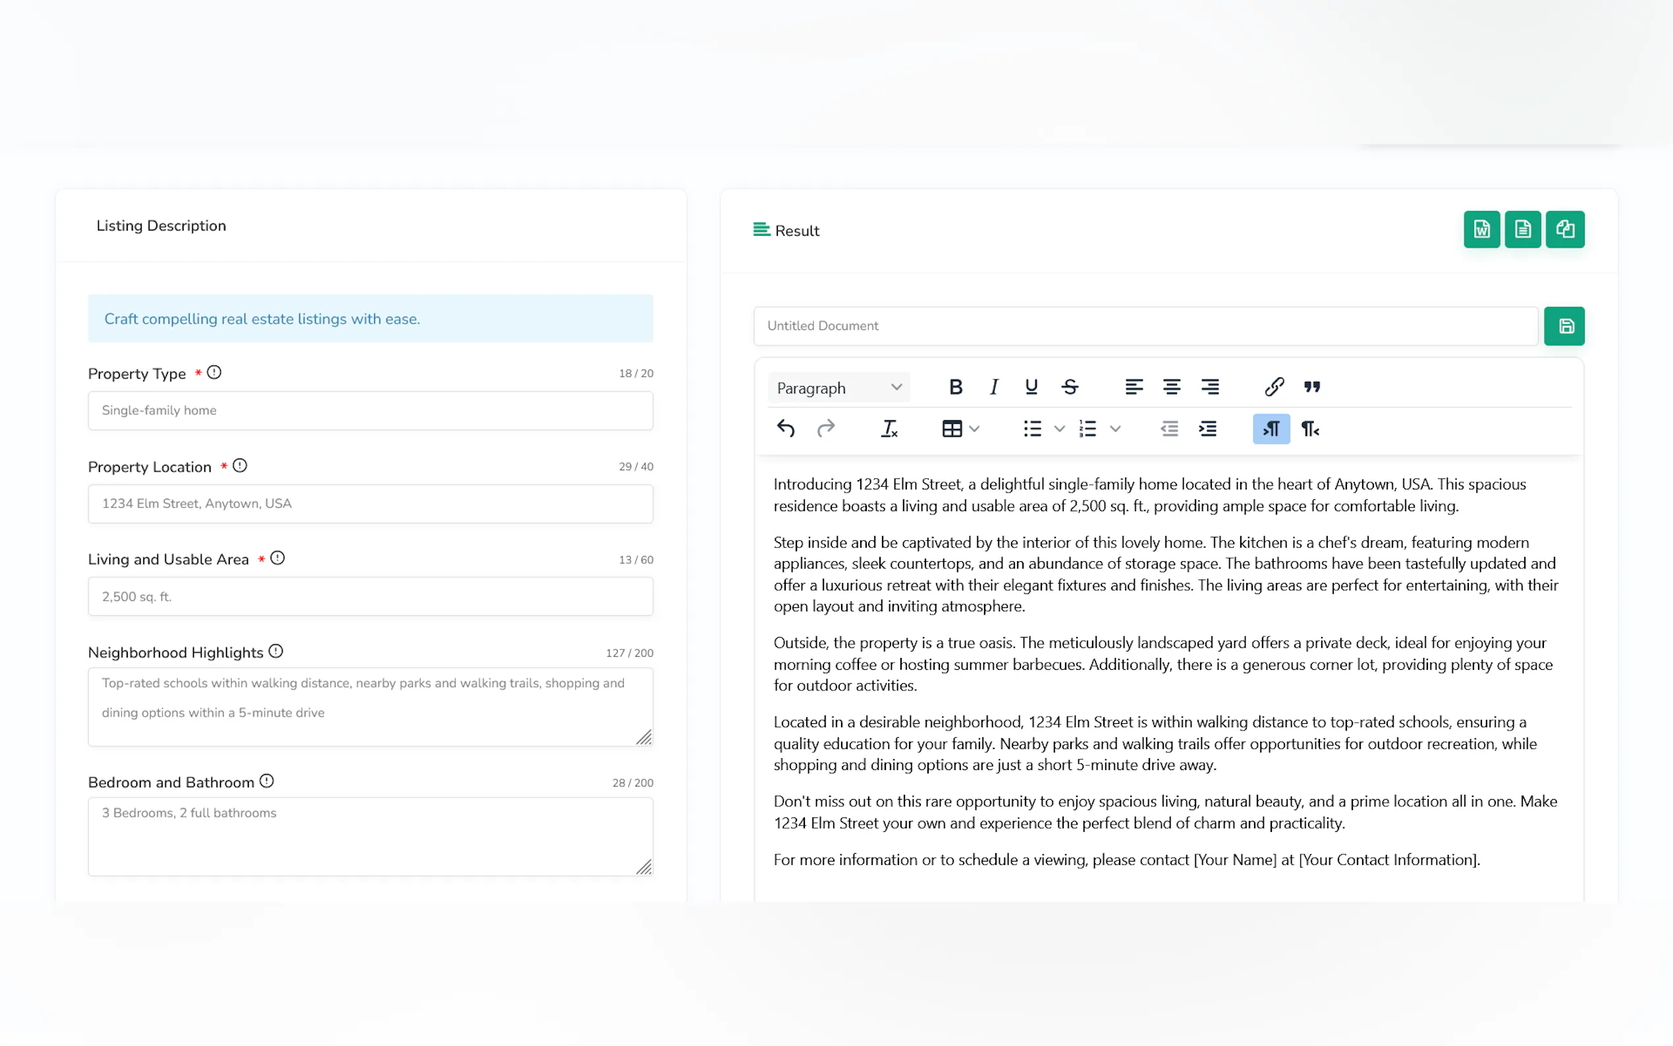Click the Untitled Document title field
Screen dimensions: 1673x1046
click(1145, 326)
